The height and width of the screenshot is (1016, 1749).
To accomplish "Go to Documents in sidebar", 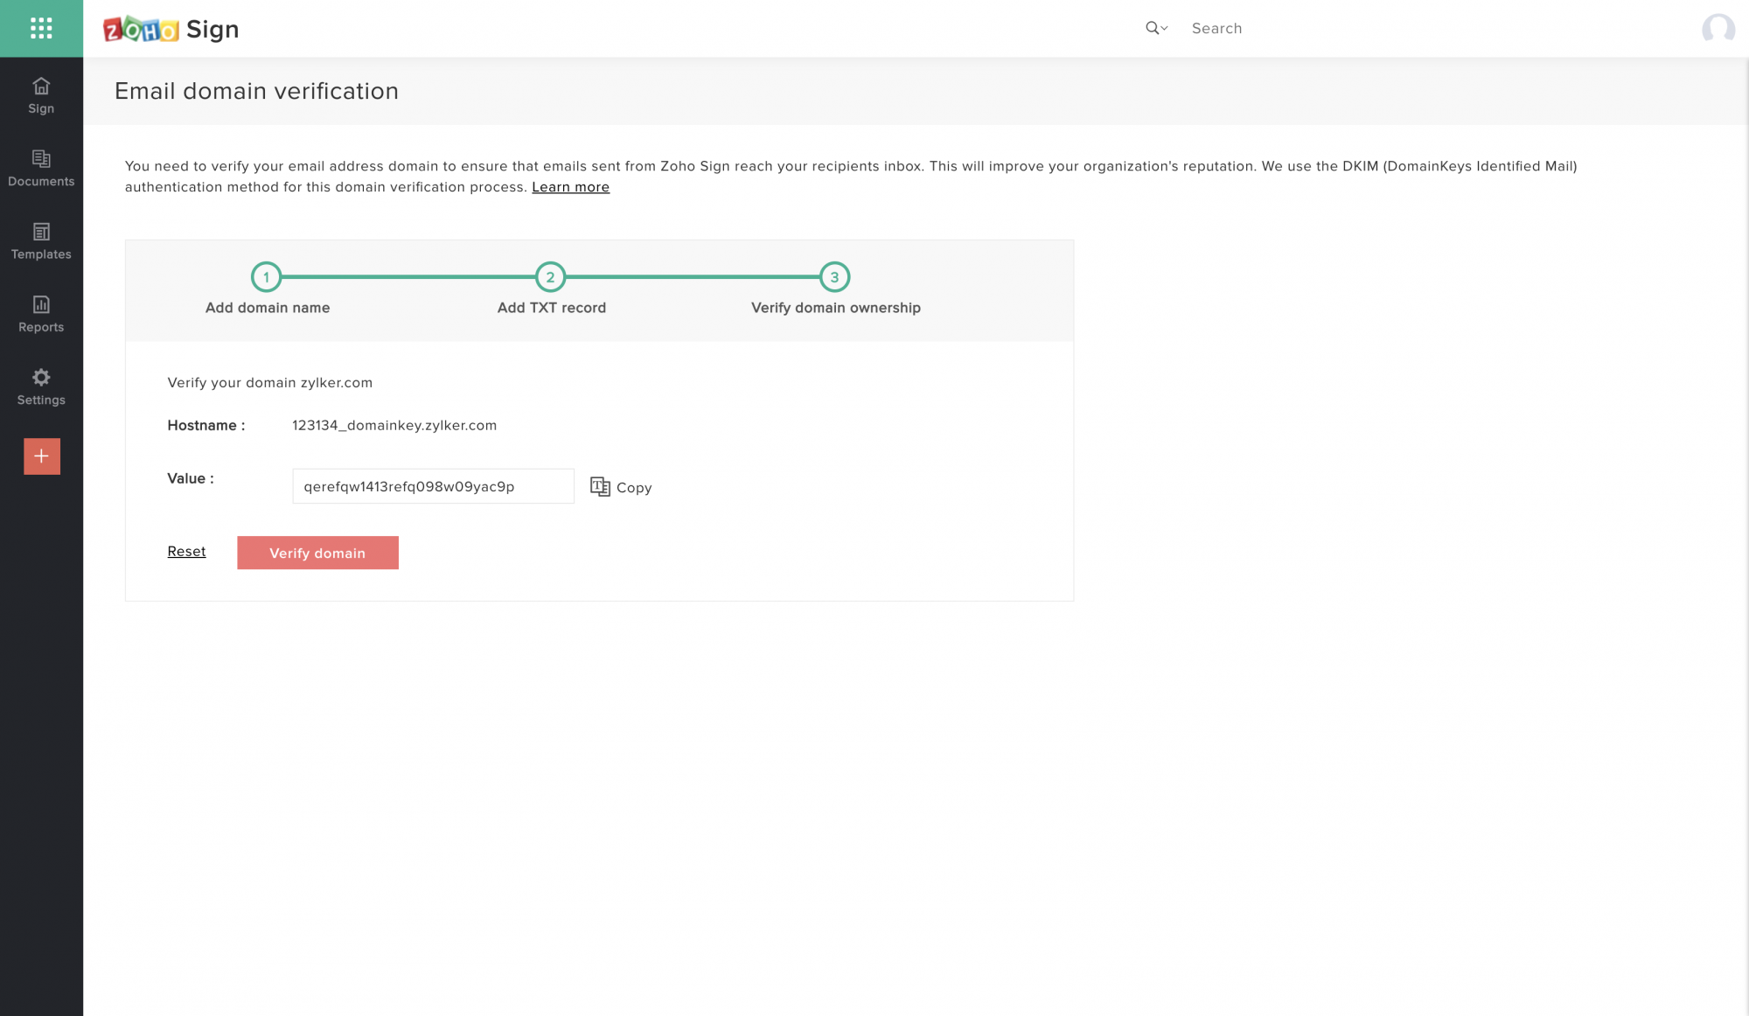I will tap(41, 169).
